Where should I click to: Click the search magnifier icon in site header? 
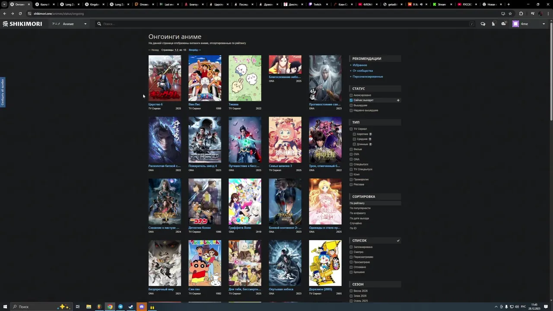99,24
